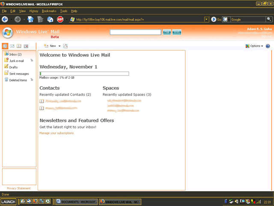The width and height of the screenshot is (274, 206).
Task: Click the LAUNCH start button
Action: [8, 202]
